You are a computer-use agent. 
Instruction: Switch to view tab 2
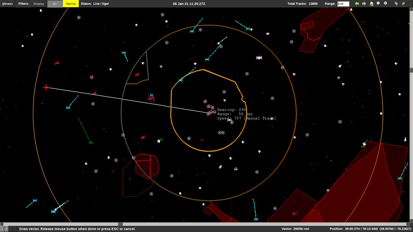pyautogui.click(x=6, y=229)
